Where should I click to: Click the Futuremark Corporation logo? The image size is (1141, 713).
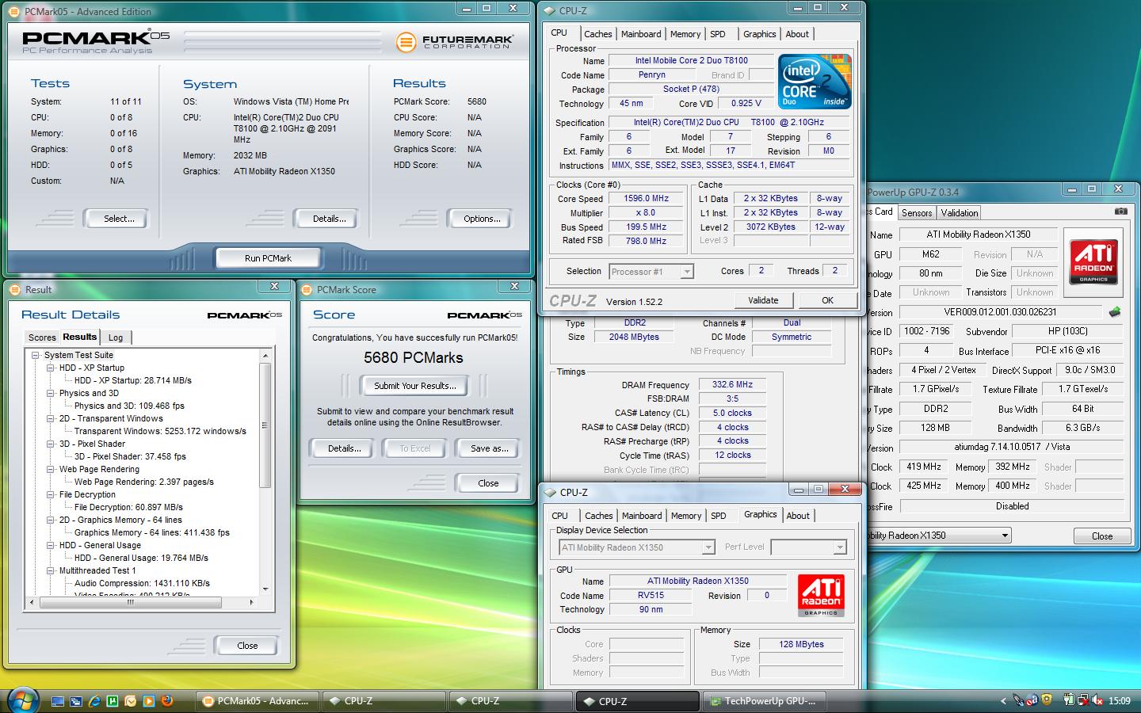click(x=455, y=41)
